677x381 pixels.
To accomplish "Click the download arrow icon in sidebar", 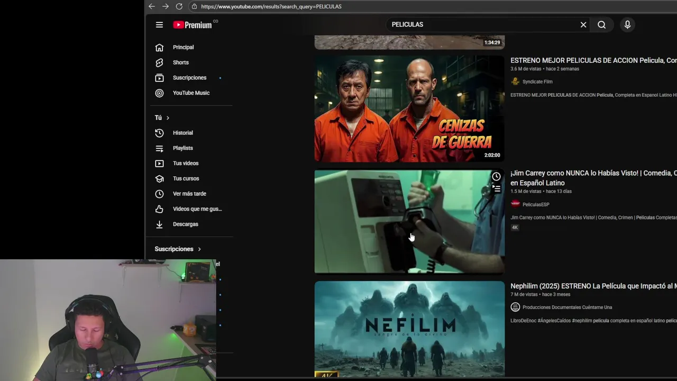I will point(159,224).
